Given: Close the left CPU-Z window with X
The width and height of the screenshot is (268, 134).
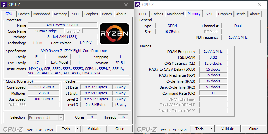Looking at the screenshot, I should click(125, 5).
